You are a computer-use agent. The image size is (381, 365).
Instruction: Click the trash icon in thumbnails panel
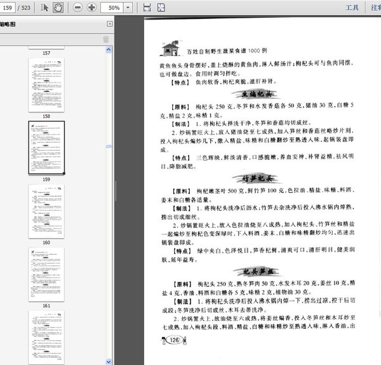(x=106, y=39)
